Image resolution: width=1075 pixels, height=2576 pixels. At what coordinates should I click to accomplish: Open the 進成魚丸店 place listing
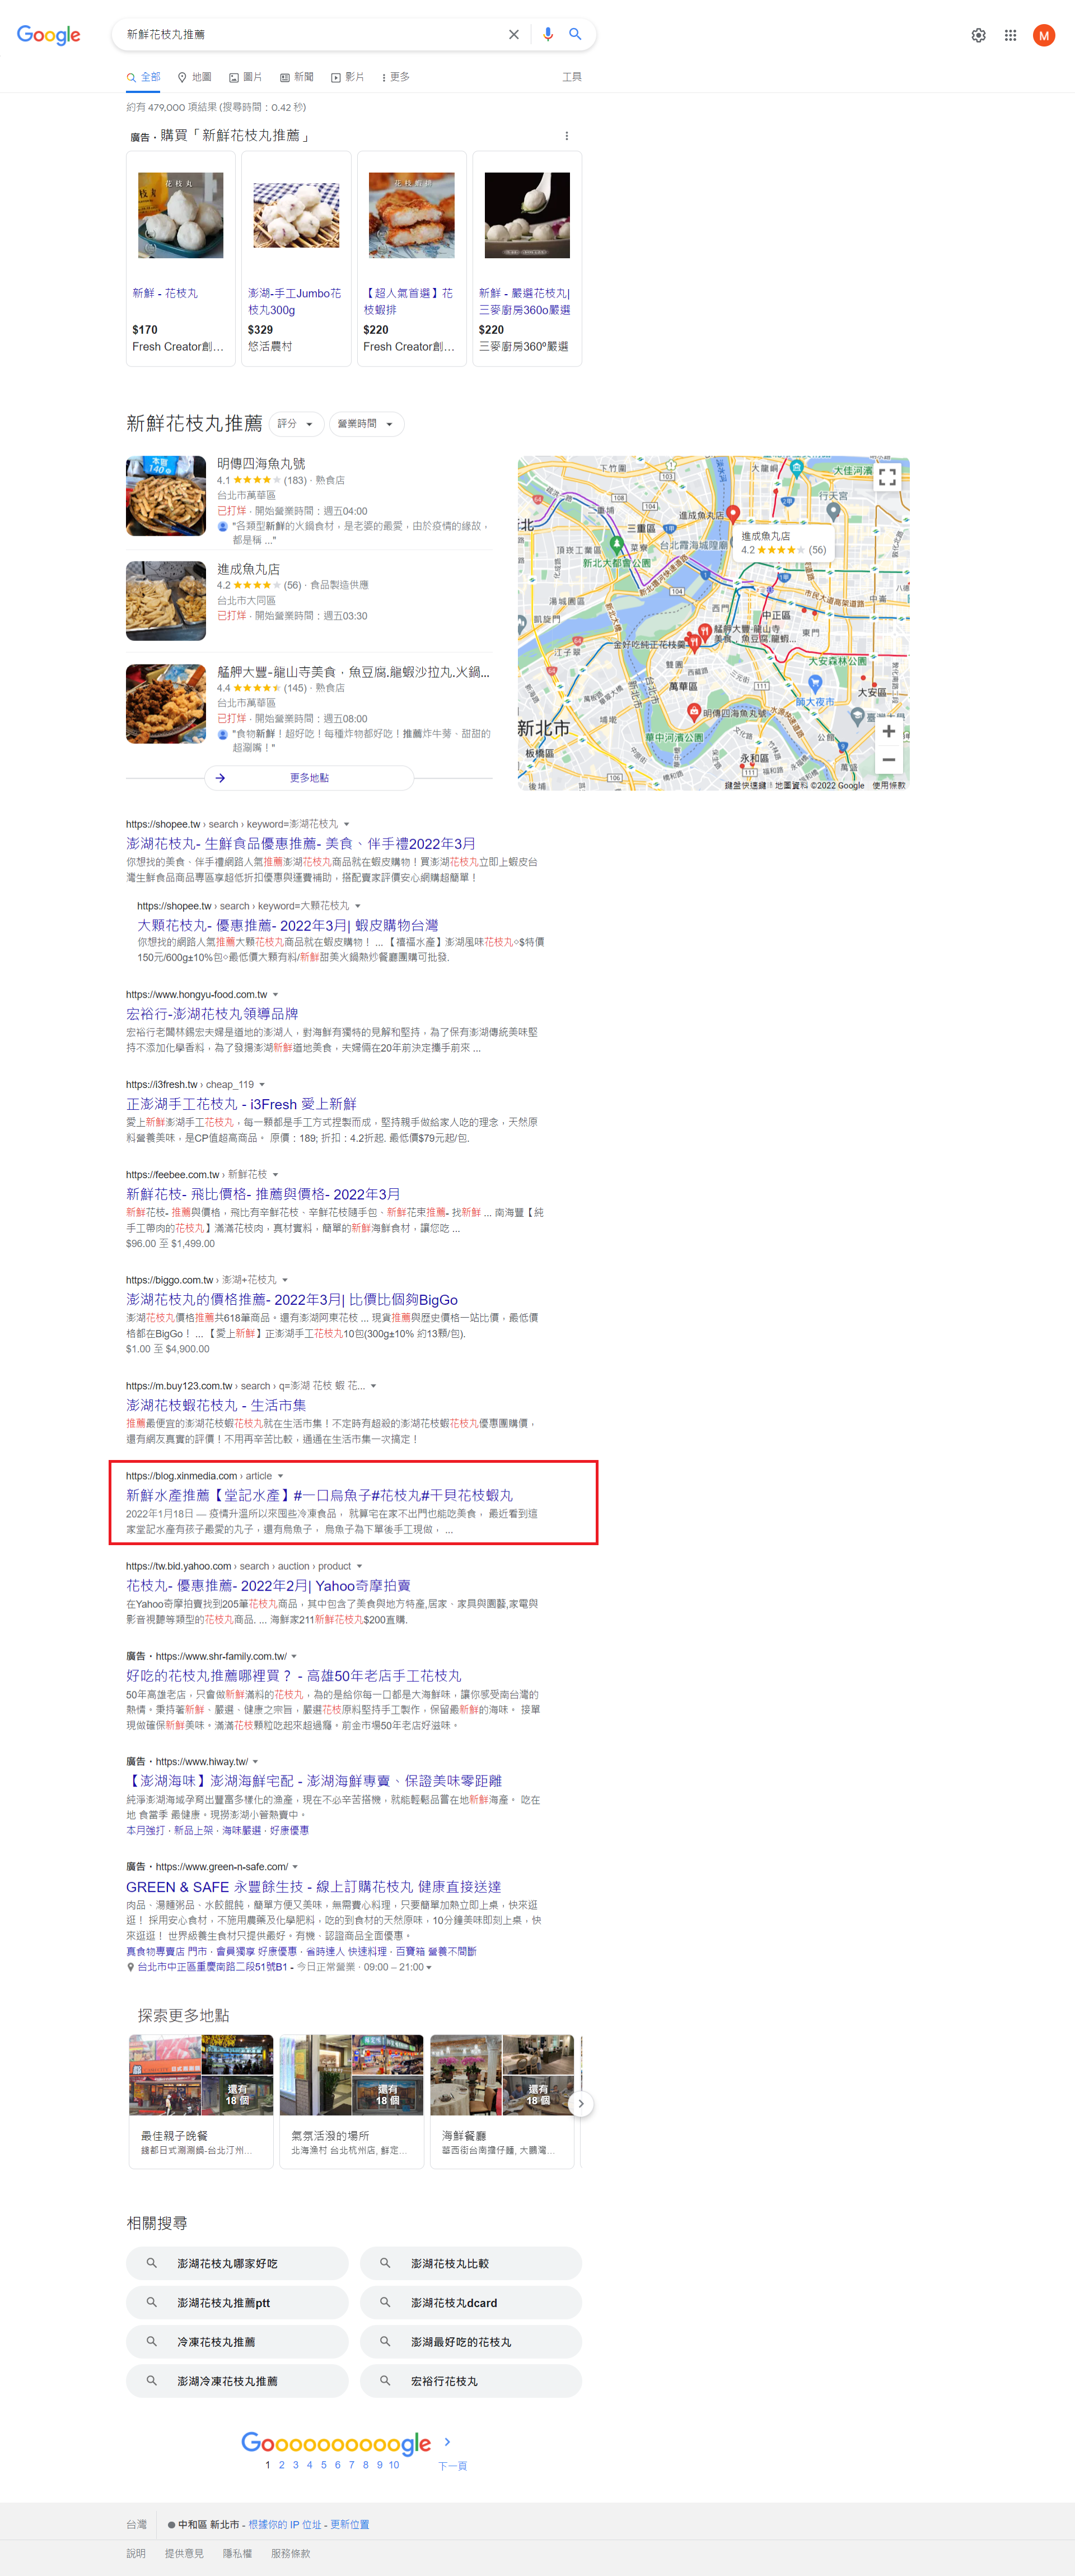pyautogui.click(x=249, y=569)
